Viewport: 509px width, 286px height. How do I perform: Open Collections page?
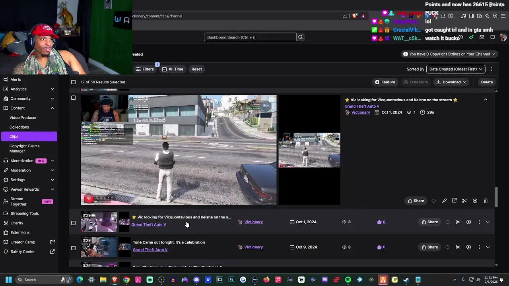19,127
